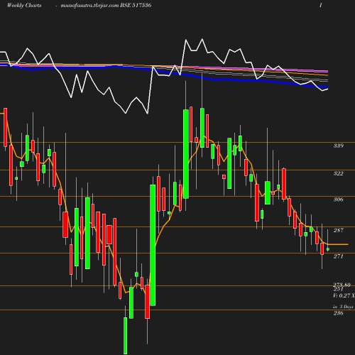This screenshot has width=355, height=355.
Task: Select the 322 price level label
Action: (339, 173)
